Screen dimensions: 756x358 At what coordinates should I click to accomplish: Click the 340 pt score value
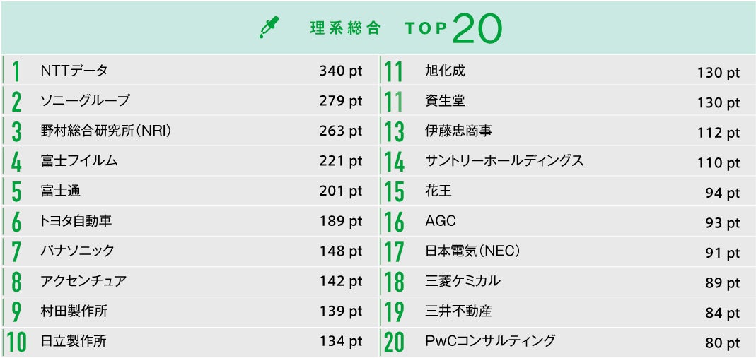coord(340,71)
